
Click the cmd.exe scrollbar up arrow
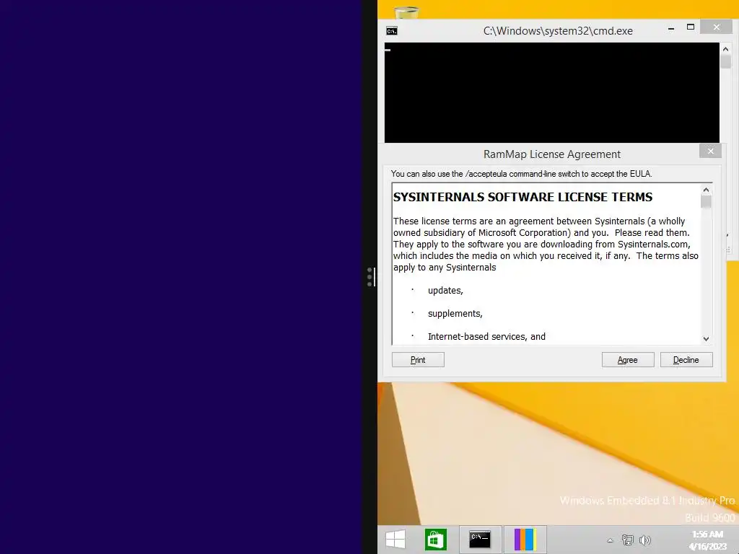[725, 49]
